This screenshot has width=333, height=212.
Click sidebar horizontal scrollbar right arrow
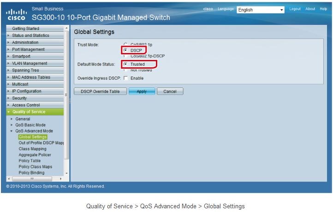click(x=61, y=179)
